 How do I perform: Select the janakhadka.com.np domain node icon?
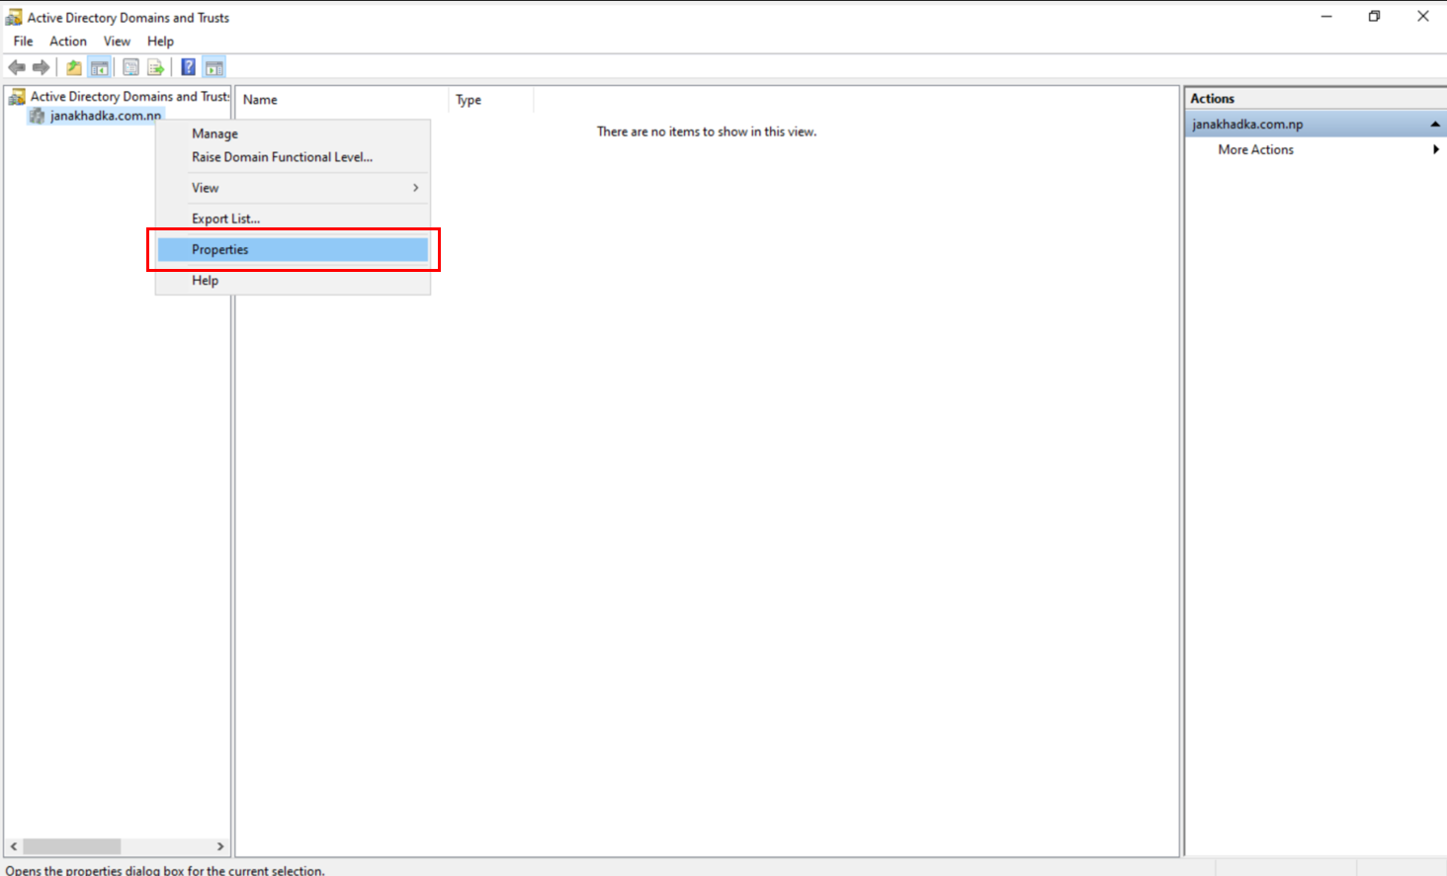pos(38,116)
